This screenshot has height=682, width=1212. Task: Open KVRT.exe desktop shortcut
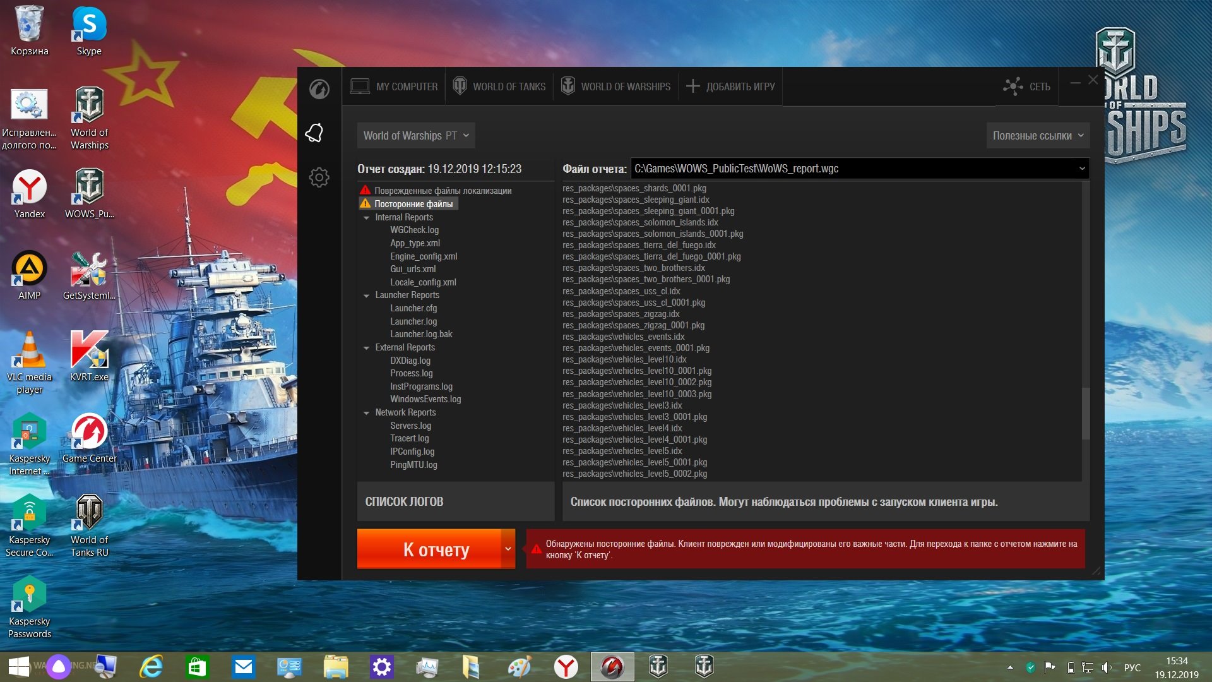(89, 357)
